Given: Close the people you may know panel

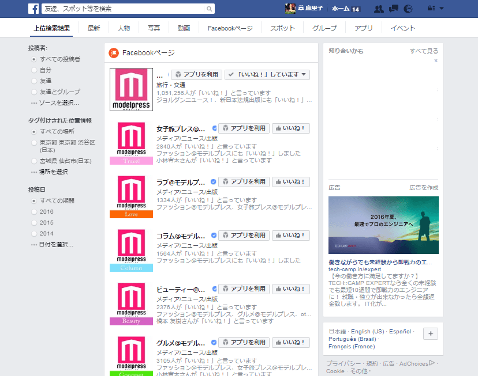Looking at the screenshot, I should [x=436, y=60].
